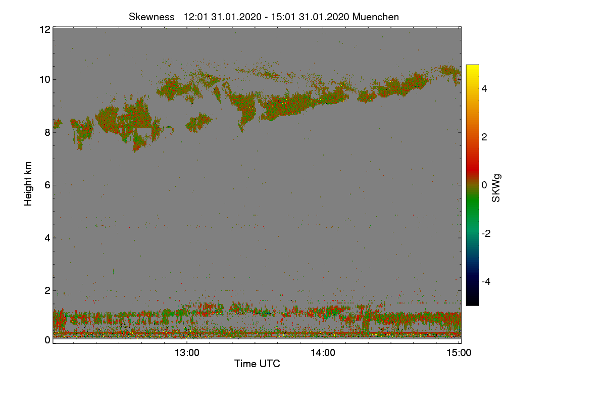606x404 pixels.
Task: Click the height tick label 8
Action: click(47, 132)
